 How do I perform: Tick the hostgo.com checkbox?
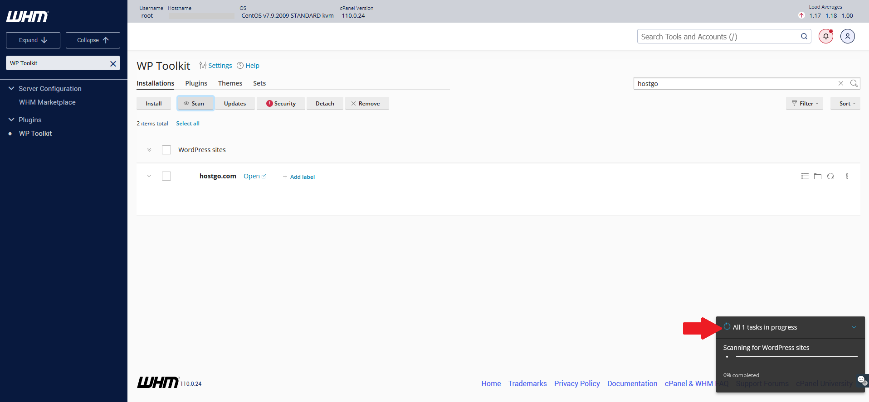(x=166, y=176)
